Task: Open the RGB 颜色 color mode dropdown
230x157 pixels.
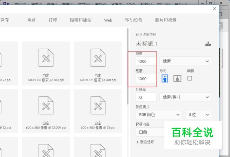Action: pos(159,115)
